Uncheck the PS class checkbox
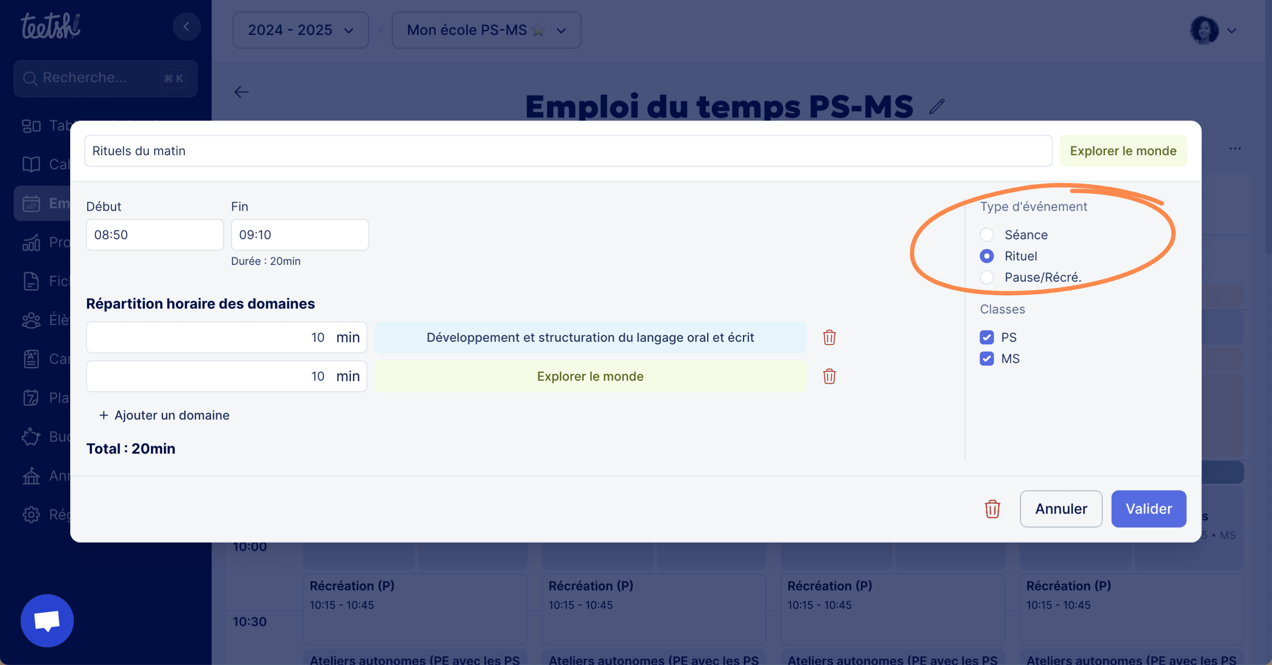1272x665 pixels. click(x=987, y=337)
